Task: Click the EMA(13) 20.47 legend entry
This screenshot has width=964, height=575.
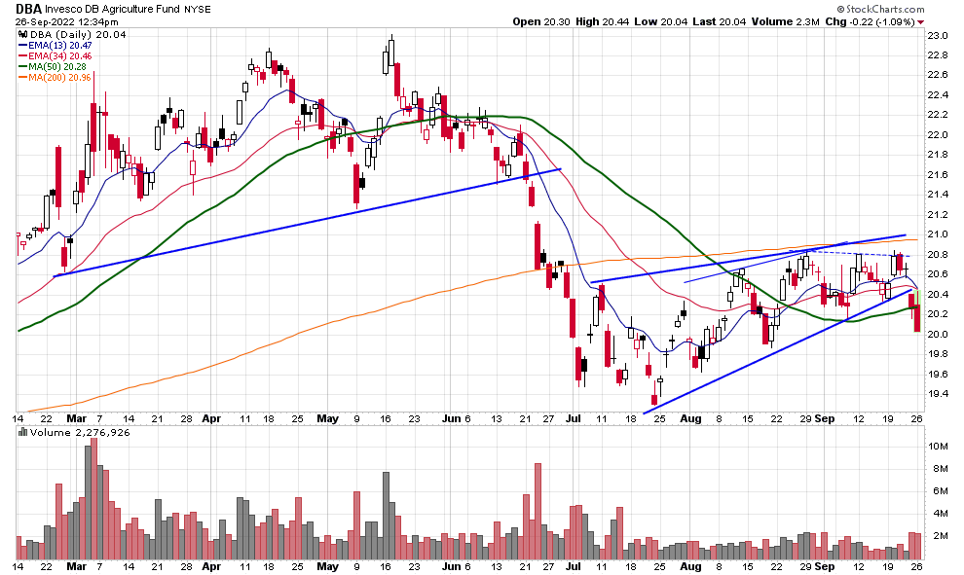Action: pyautogui.click(x=56, y=46)
